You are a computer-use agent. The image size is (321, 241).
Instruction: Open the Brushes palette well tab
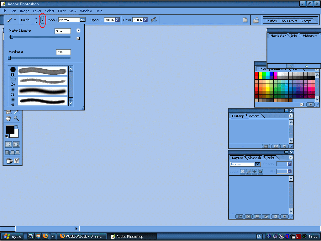pos(271,21)
